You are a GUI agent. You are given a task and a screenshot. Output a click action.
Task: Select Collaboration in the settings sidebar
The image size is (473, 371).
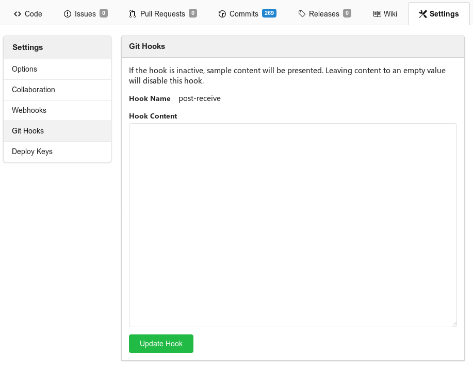click(x=33, y=89)
